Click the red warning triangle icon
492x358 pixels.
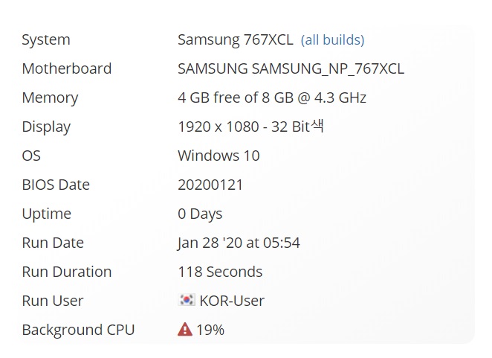pos(185,330)
